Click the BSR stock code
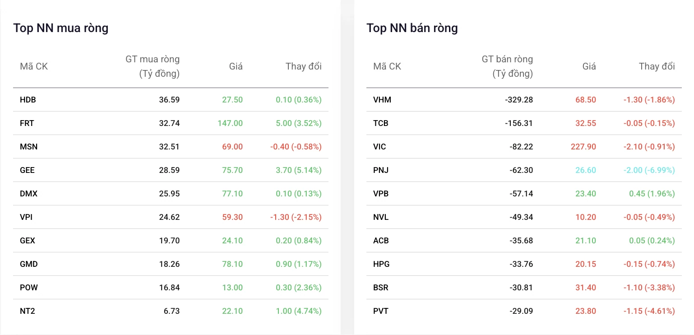The width and height of the screenshot is (694, 335). tap(381, 288)
